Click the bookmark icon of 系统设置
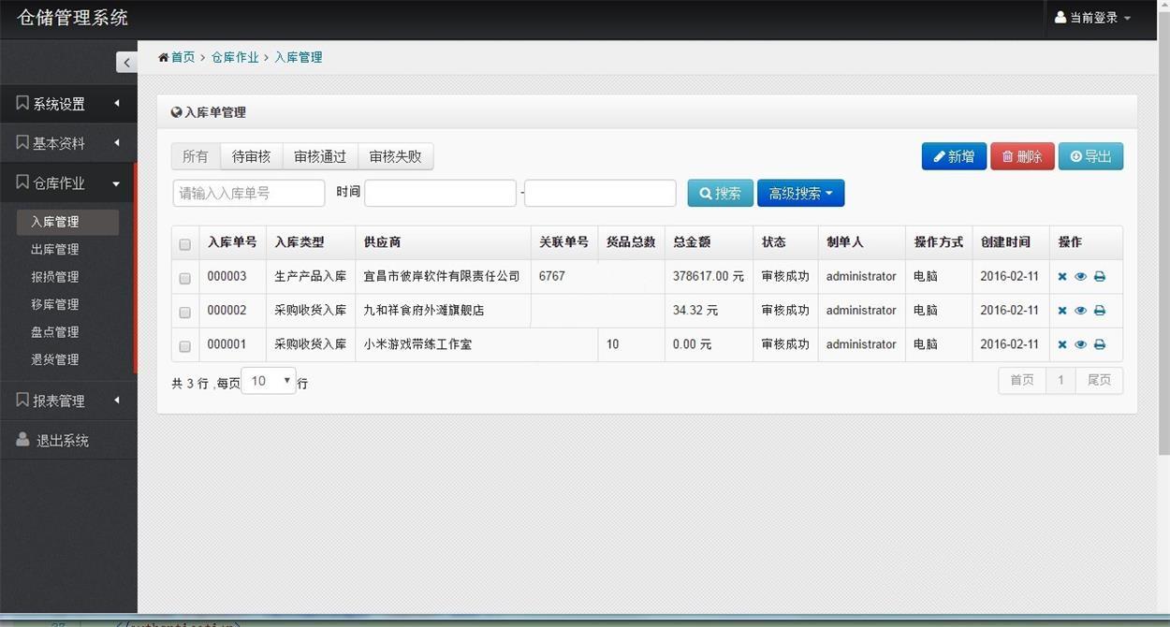Screen dimensions: 1170x627 pyautogui.click(x=22, y=103)
